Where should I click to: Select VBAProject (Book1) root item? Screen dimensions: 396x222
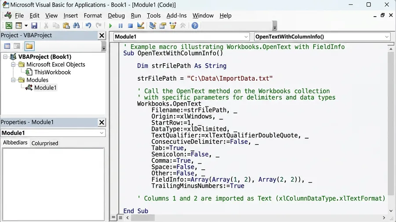tap(45, 57)
